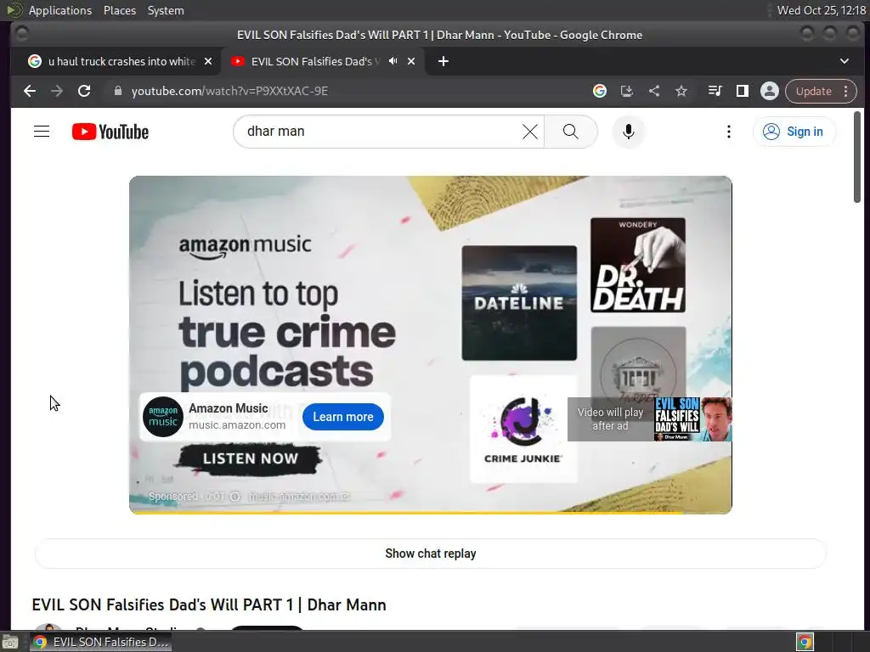870x652 pixels.
Task: Open the Chrome profile avatar
Action: point(769,91)
